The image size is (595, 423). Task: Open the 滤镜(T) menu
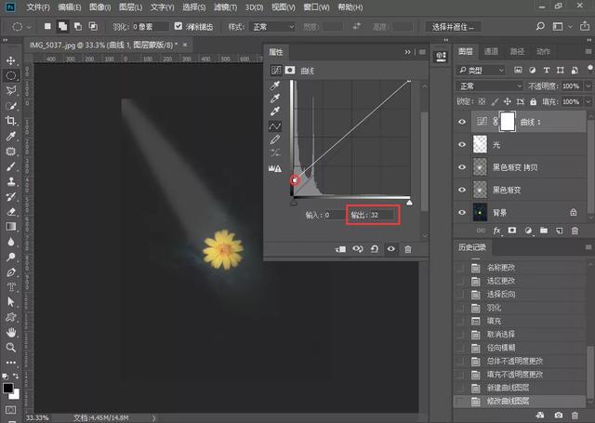pyautogui.click(x=222, y=7)
